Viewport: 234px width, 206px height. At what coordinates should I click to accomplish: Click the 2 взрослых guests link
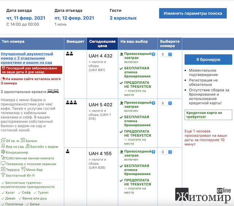coord(123,18)
